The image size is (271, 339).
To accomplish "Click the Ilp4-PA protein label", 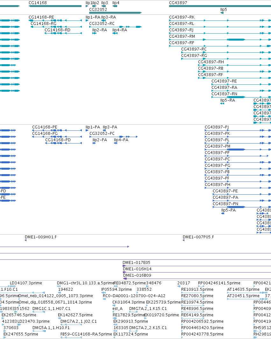I will tap(121, 140).
